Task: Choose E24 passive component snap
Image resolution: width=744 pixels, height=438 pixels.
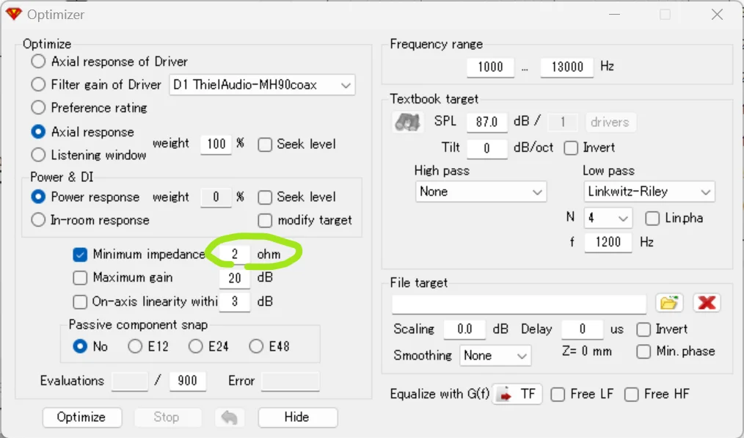Action: pyautogui.click(x=196, y=346)
